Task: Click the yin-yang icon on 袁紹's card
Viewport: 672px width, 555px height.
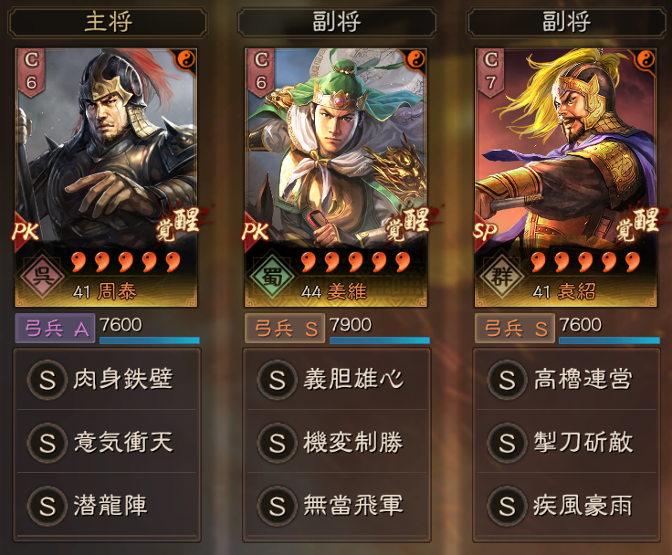Action: pyautogui.click(x=646, y=59)
